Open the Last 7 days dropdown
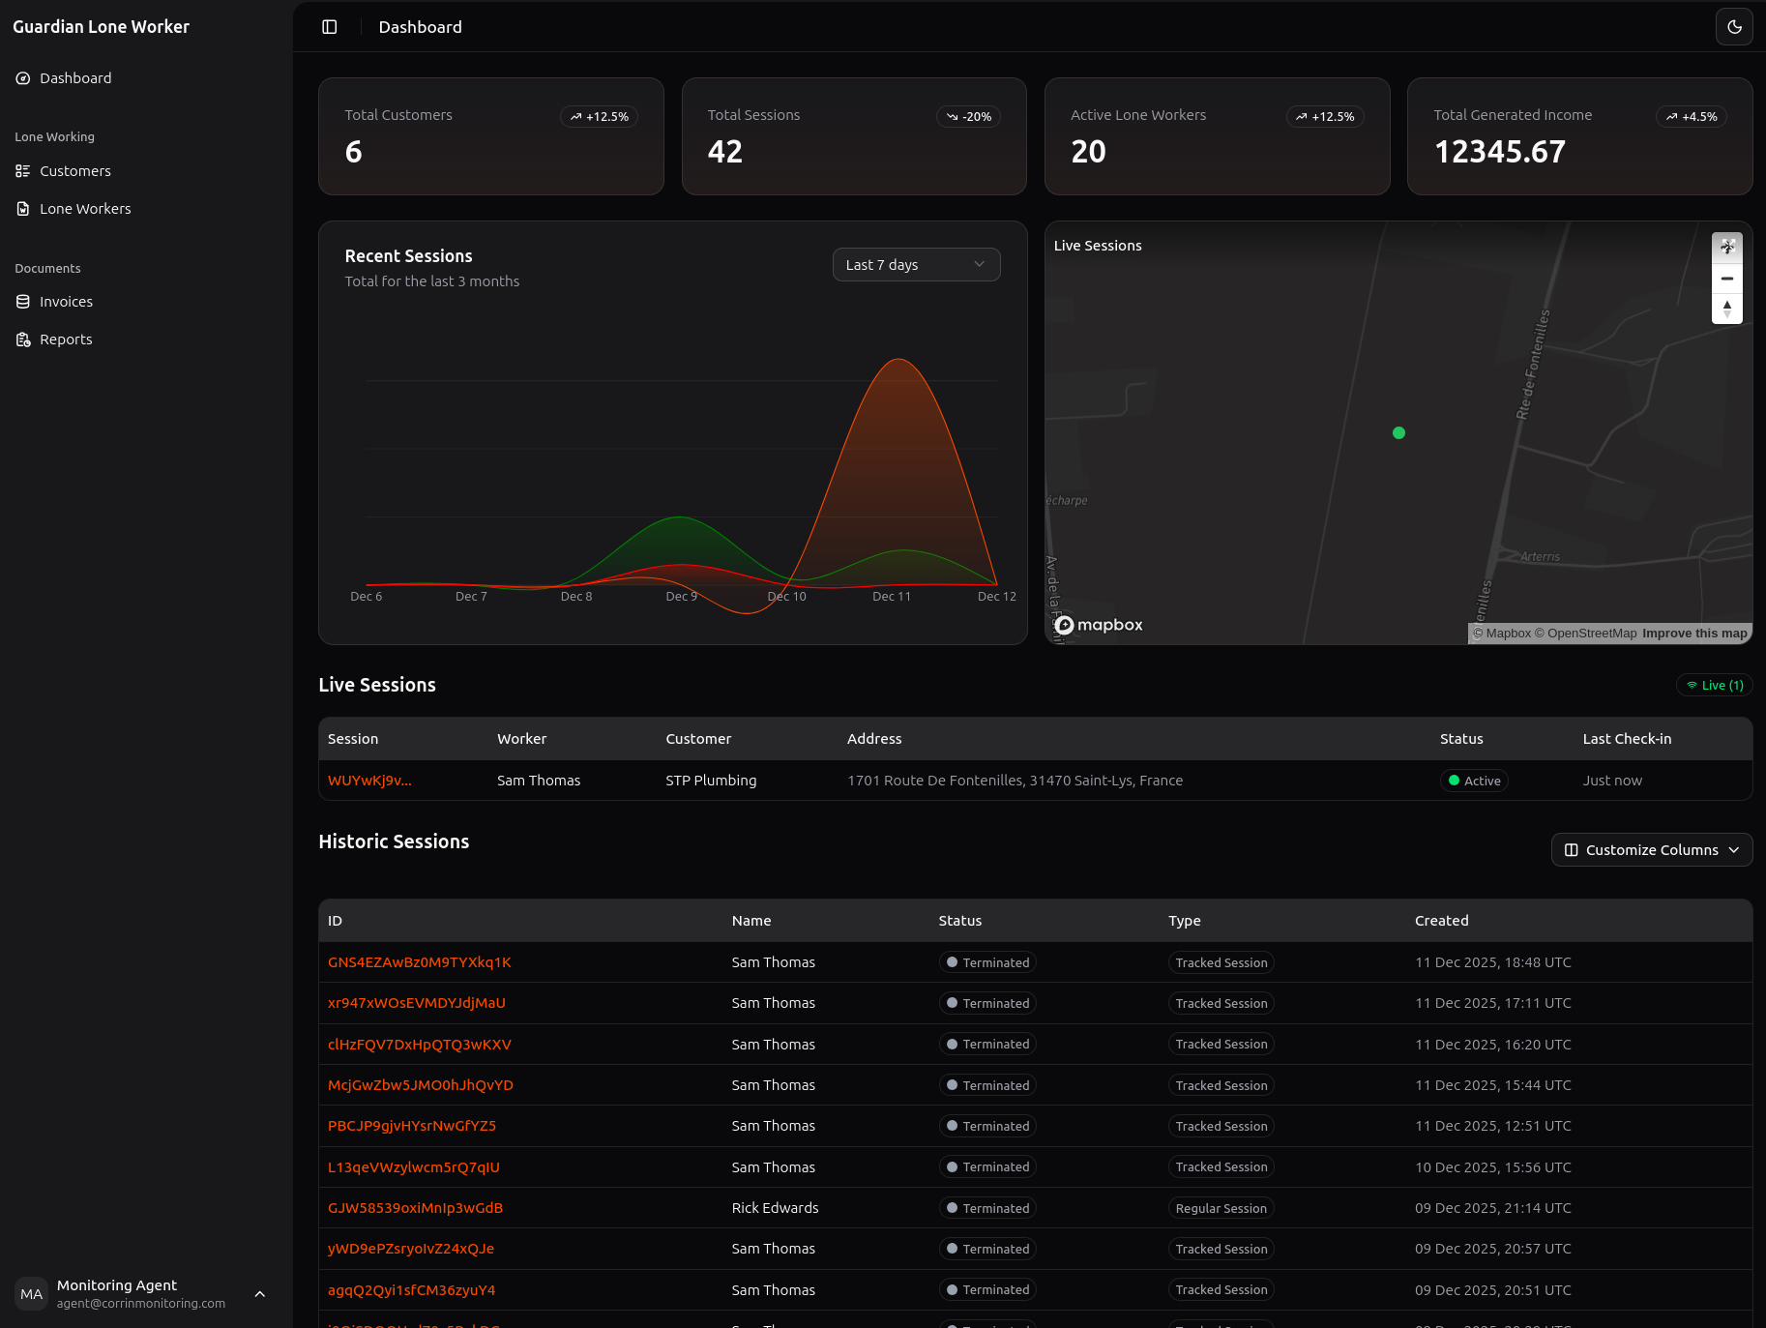Screen dimensions: 1766x1328 [915, 264]
